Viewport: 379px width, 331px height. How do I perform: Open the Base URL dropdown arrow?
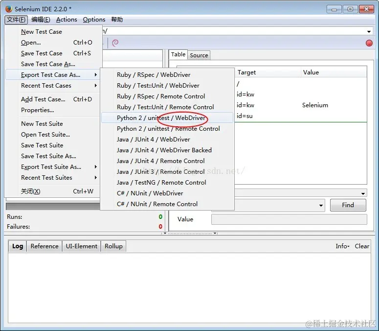pos(369,32)
